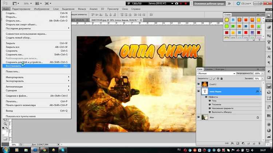Open the Редактирование menu

pos(21,9)
